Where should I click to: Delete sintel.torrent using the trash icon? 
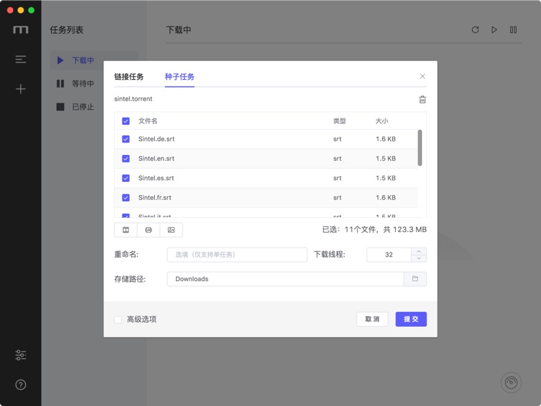[x=423, y=99]
